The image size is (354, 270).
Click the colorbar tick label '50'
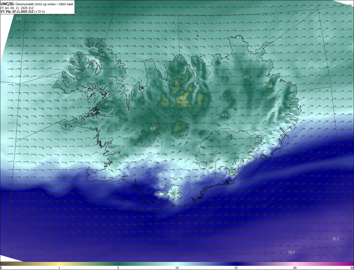click(x=352, y=268)
